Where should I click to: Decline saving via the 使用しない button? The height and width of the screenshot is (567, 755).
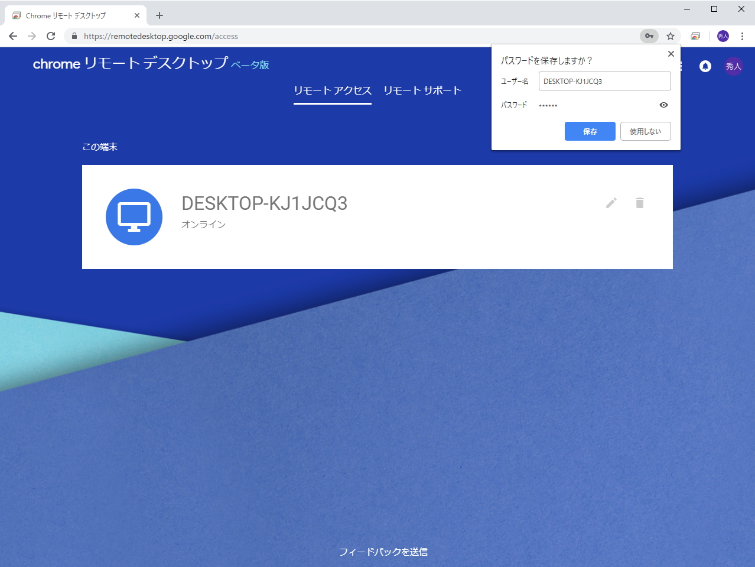[645, 131]
